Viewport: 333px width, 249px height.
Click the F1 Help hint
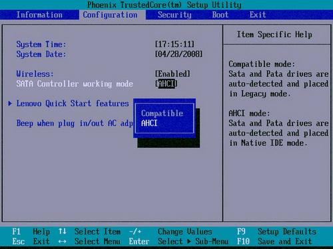(x=31, y=232)
